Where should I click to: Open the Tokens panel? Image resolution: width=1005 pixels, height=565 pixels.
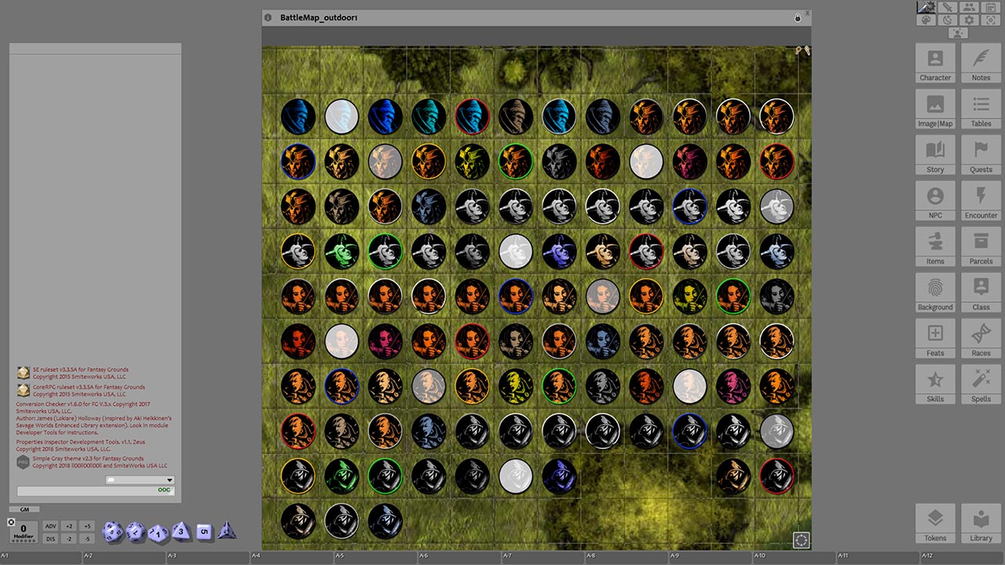(935, 521)
